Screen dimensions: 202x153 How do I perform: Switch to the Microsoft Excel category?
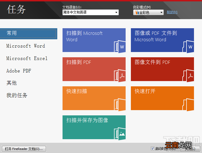(x=27, y=58)
